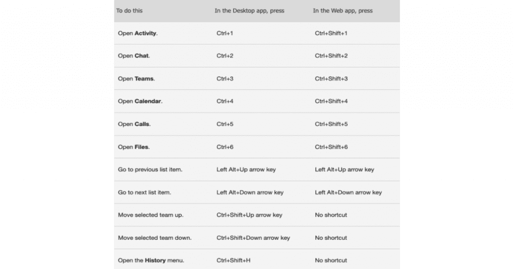The image size is (514, 269).
Task: Click "Go to previous list item" text
Action: click(150, 170)
